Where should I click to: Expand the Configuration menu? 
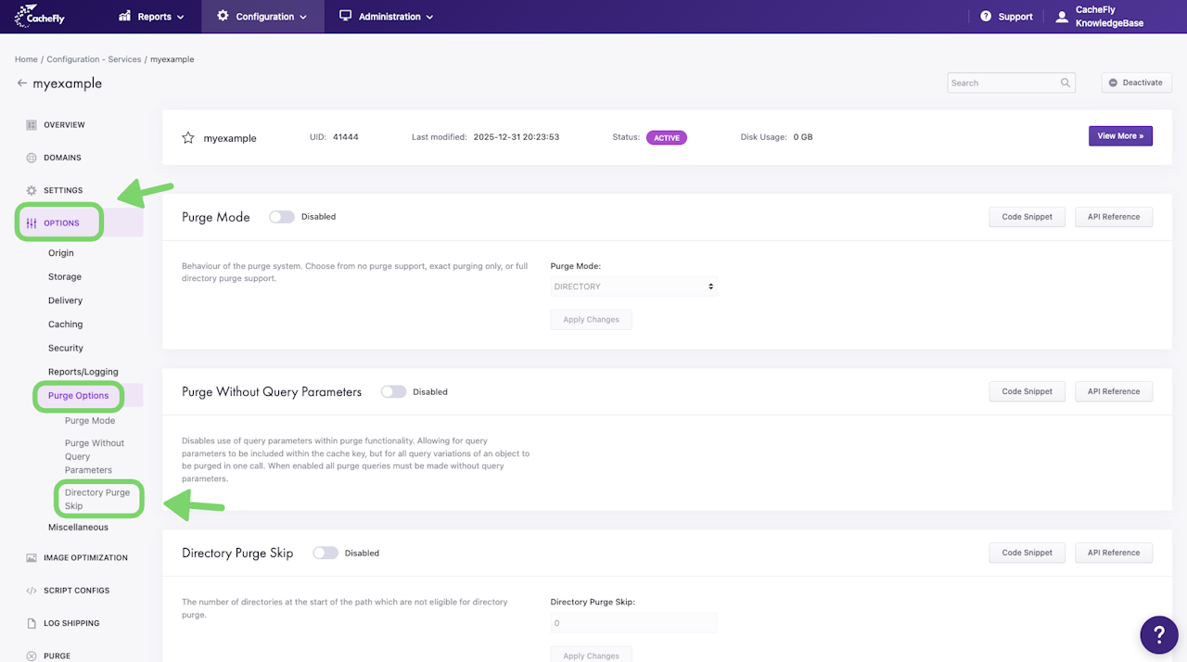(262, 17)
